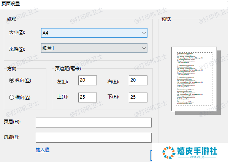Click the page preview thumbnail

(x=194, y=79)
